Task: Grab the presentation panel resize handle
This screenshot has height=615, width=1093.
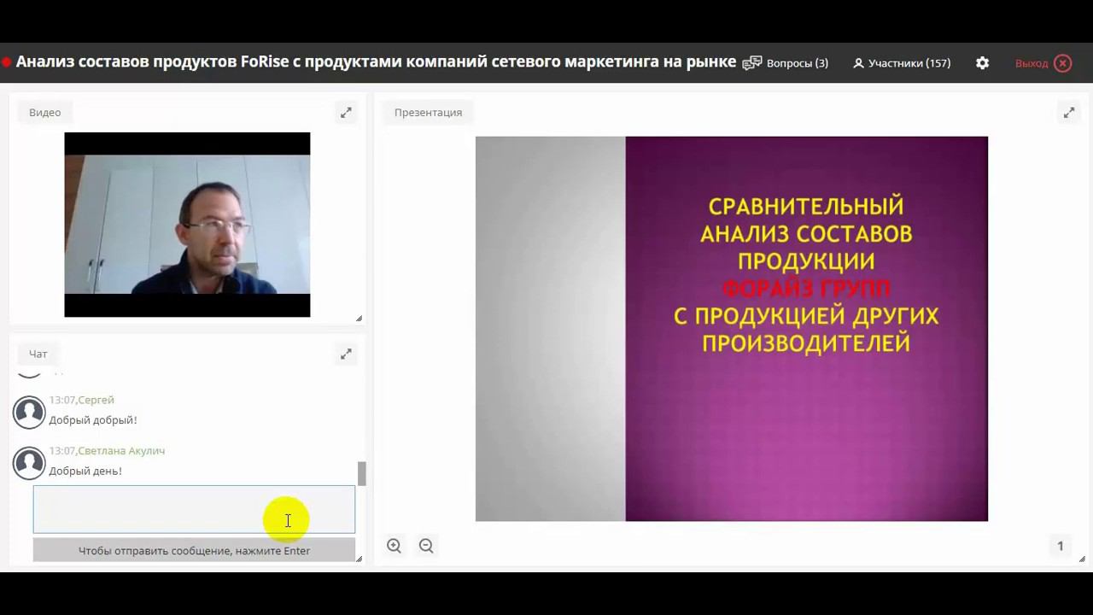Action: tap(1082, 559)
